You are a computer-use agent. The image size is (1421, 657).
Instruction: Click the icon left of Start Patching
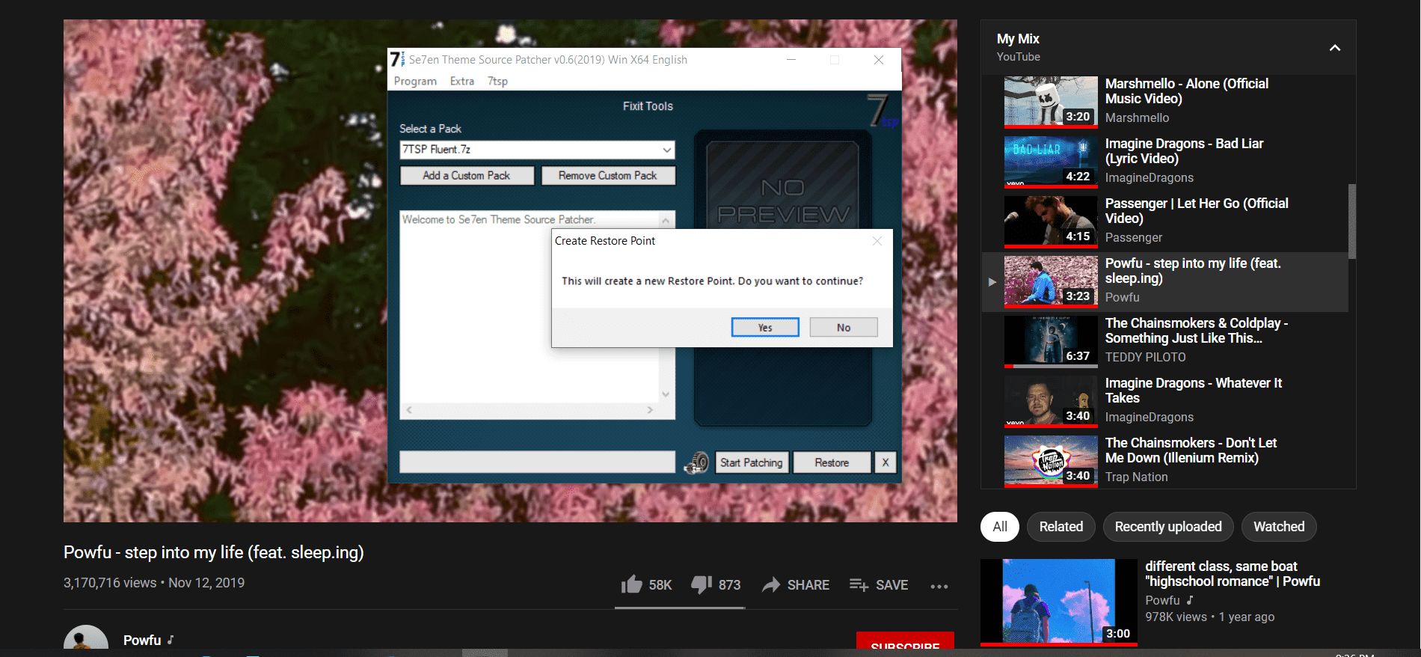click(x=696, y=462)
